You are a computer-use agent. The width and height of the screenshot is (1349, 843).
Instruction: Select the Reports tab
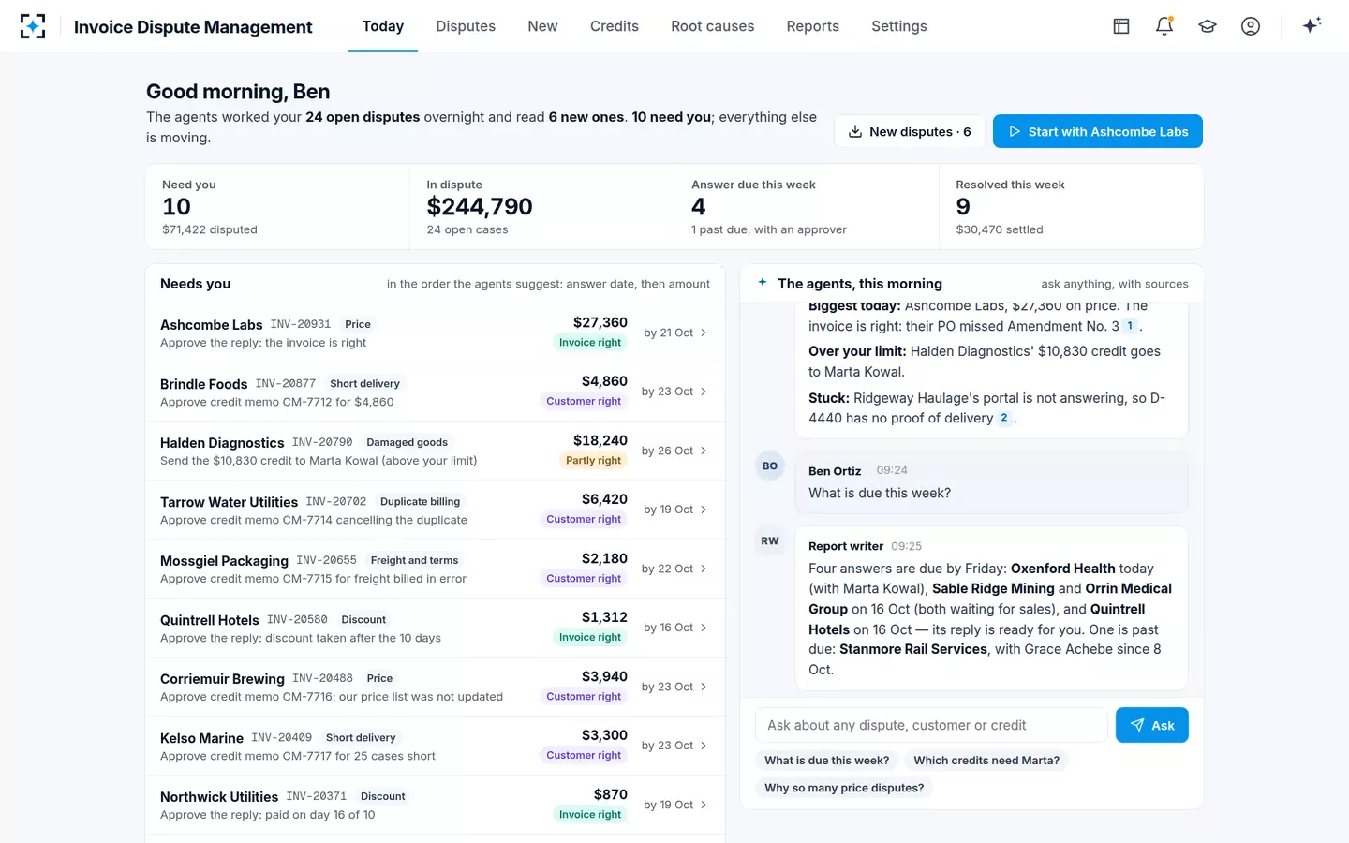[813, 26]
